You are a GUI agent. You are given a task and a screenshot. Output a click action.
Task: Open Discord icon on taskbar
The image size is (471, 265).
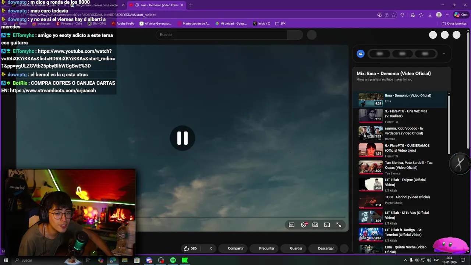[x=149, y=260]
